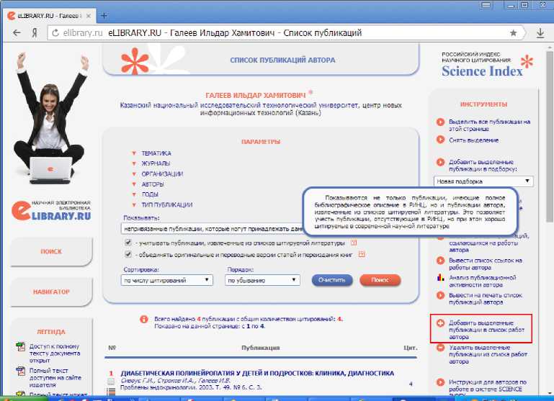Click 'Вывести на печать список публикаций автора'
The image size is (554, 401).
tap(486, 299)
